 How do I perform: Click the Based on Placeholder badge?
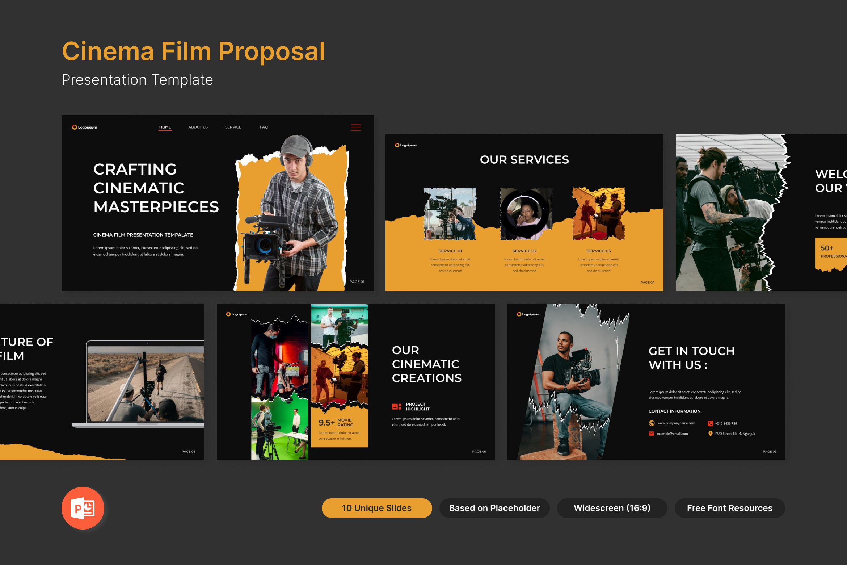pyautogui.click(x=494, y=508)
